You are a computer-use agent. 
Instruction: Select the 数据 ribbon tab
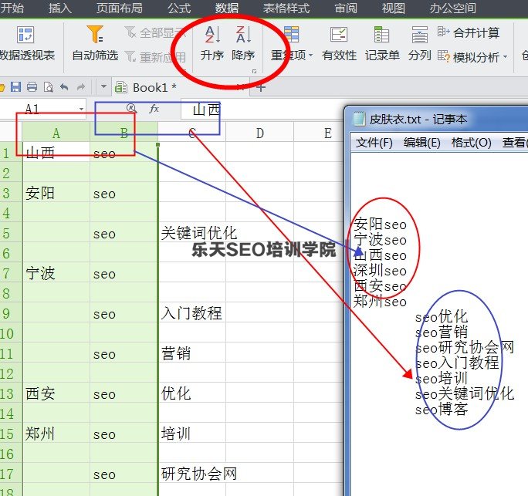(227, 8)
